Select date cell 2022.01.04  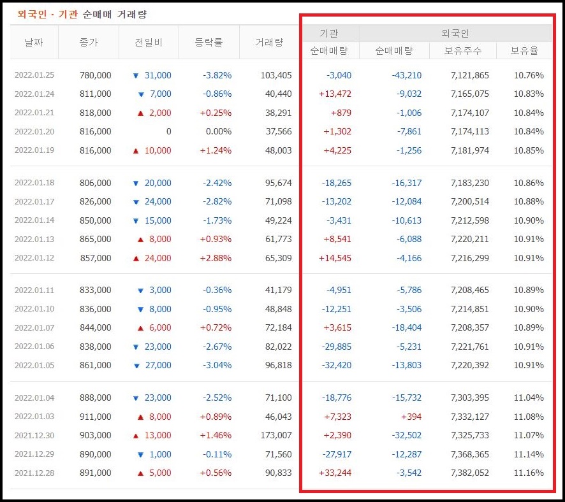point(34,398)
